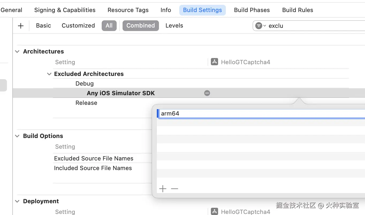
Task: Remove the Any iOS Simulator SDK condition
Action: click(x=207, y=93)
